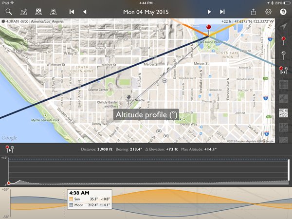292x219 pixels.
Task: Select the grey secondary pin tool
Action: 284,55
